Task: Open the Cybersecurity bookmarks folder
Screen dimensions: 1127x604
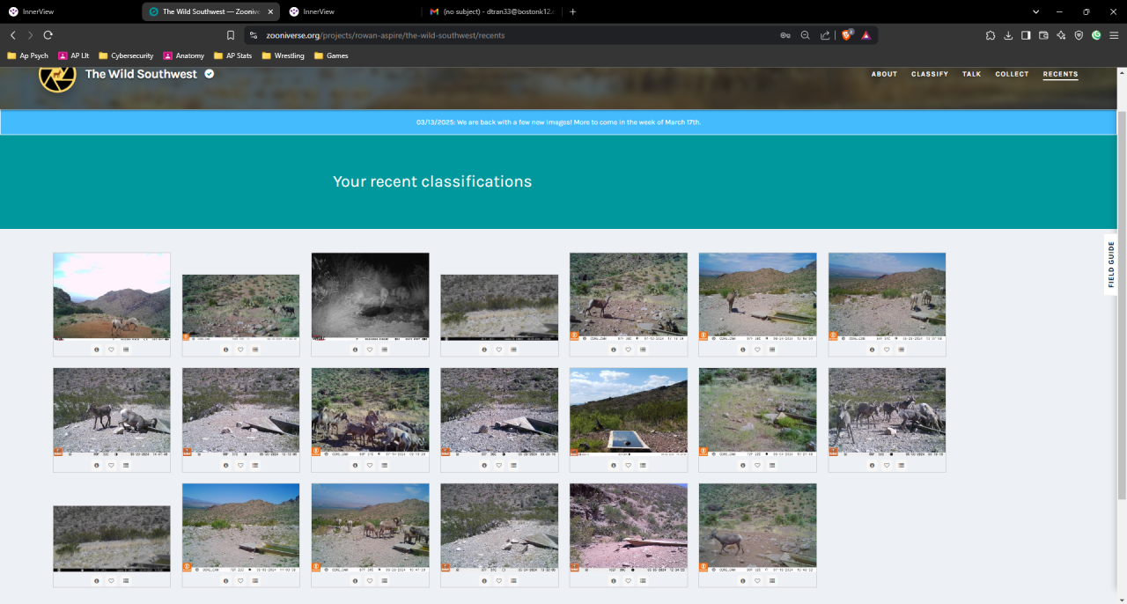Action: point(126,55)
